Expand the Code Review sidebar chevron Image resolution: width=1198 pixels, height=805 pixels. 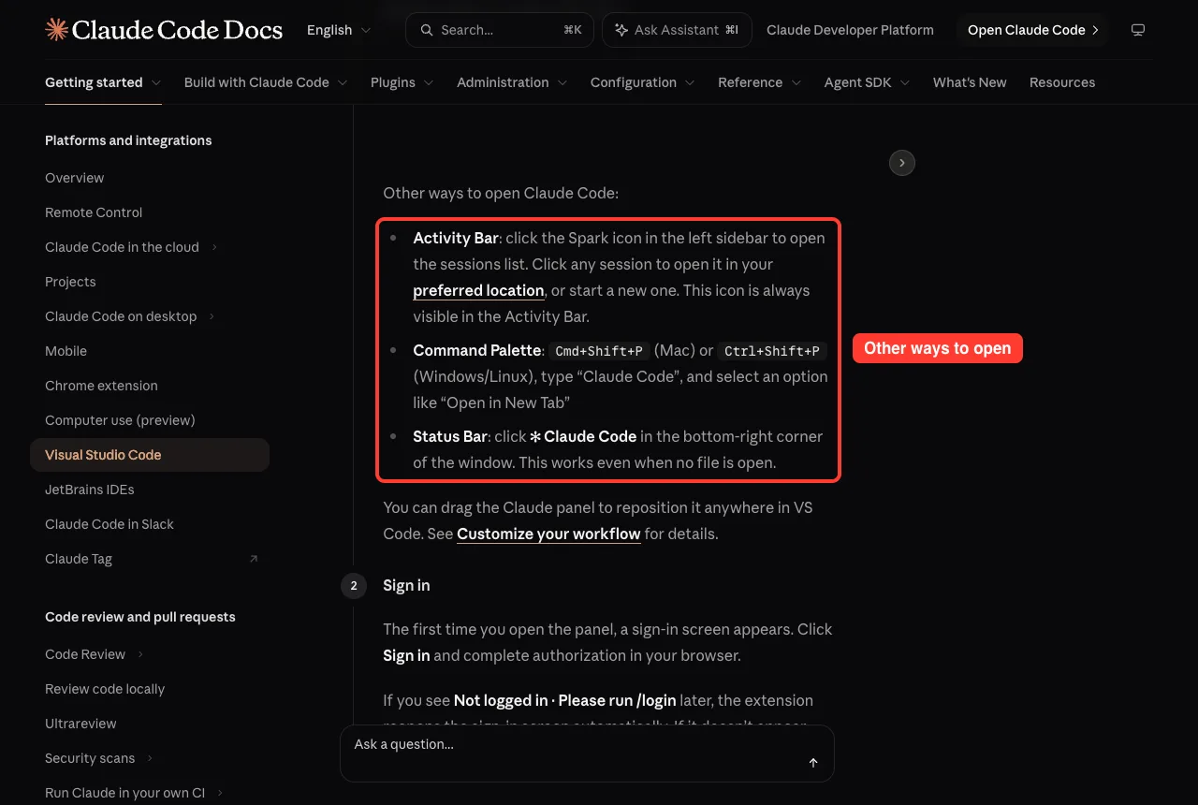click(140, 654)
